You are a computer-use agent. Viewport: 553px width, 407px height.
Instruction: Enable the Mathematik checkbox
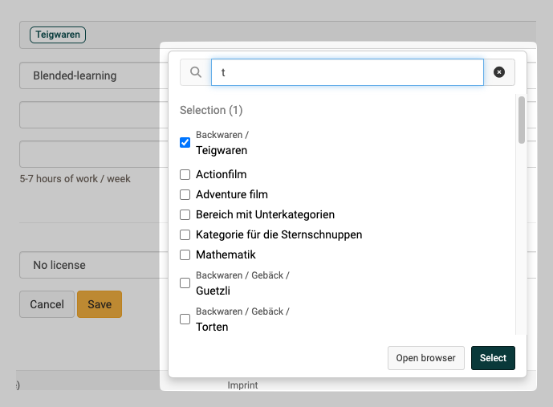coord(185,255)
